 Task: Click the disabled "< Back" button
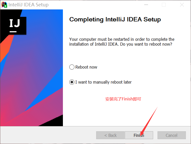[x=110, y=135]
